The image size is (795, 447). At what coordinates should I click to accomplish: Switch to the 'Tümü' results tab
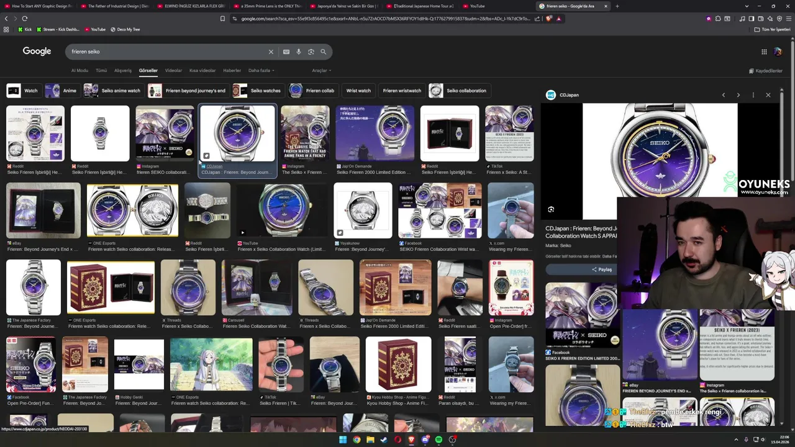101,70
